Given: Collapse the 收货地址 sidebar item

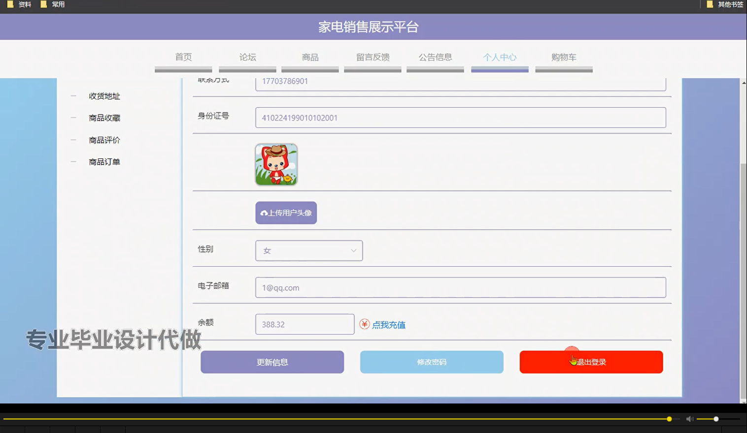Looking at the screenshot, I should [x=73, y=96].
